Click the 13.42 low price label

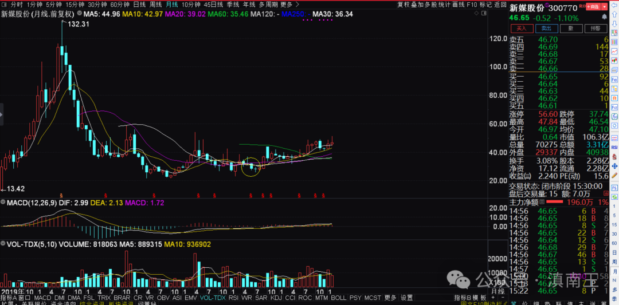(16, 189)
